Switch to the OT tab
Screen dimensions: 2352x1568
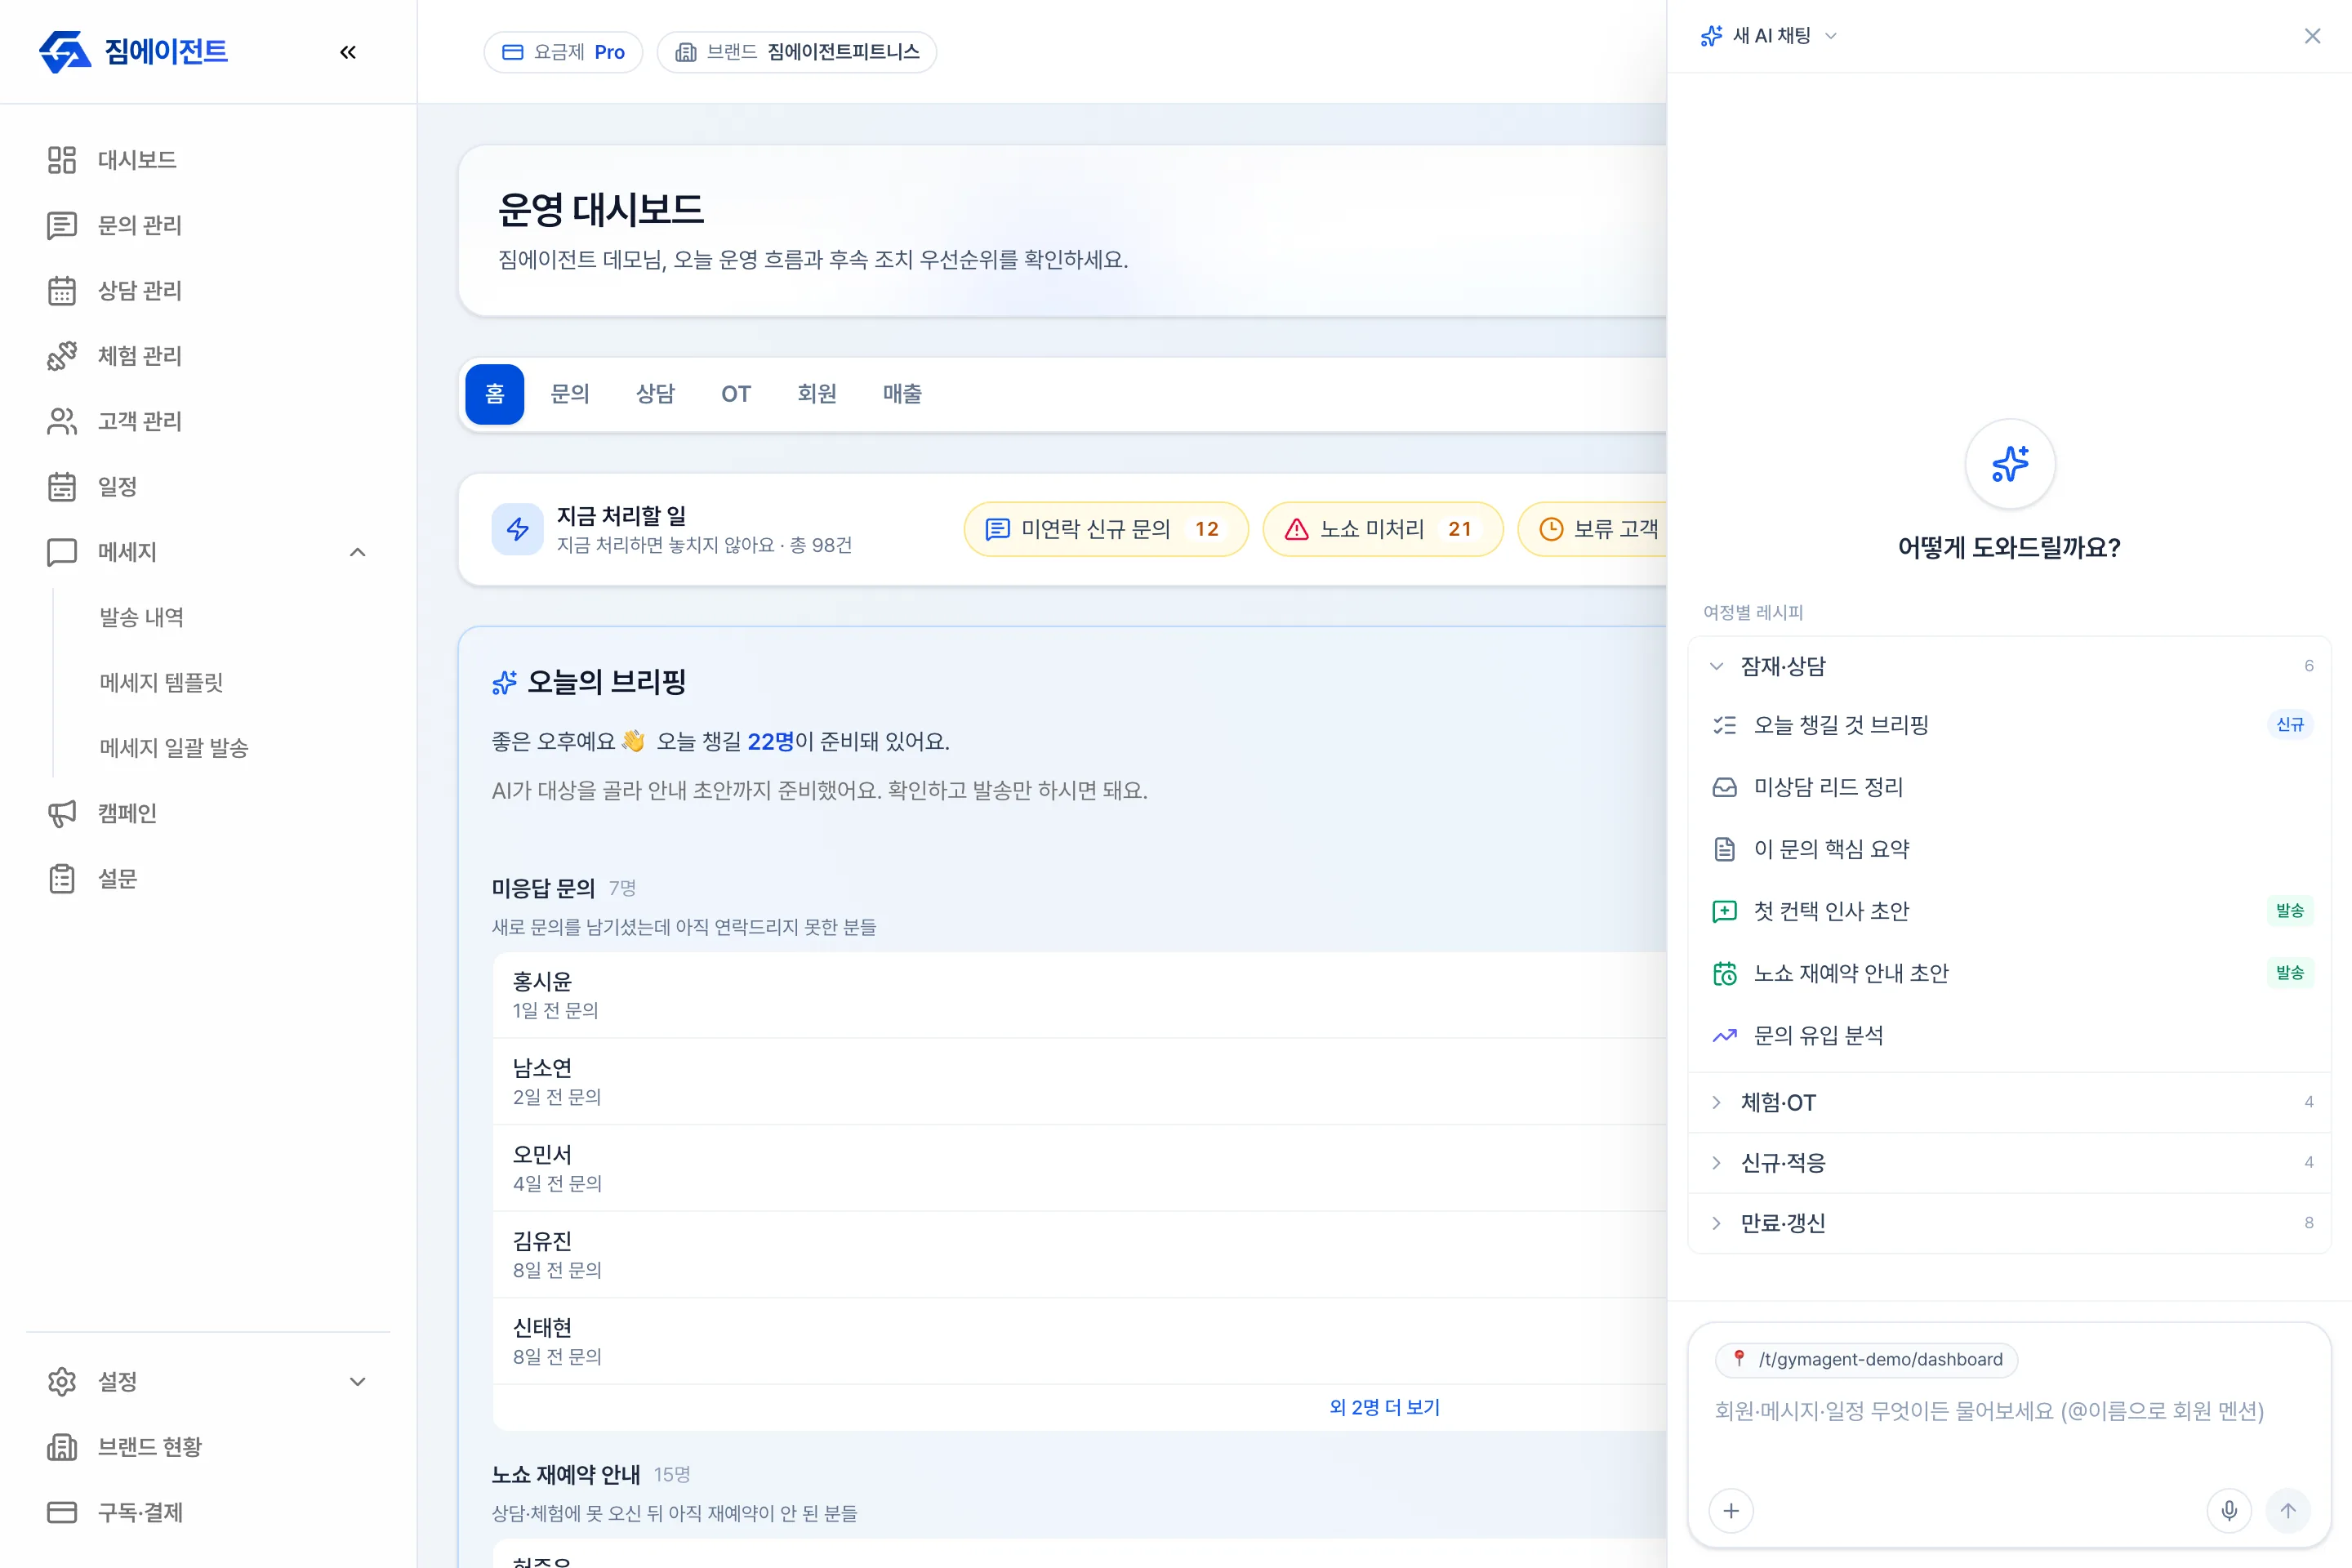(x=736, y=394)
